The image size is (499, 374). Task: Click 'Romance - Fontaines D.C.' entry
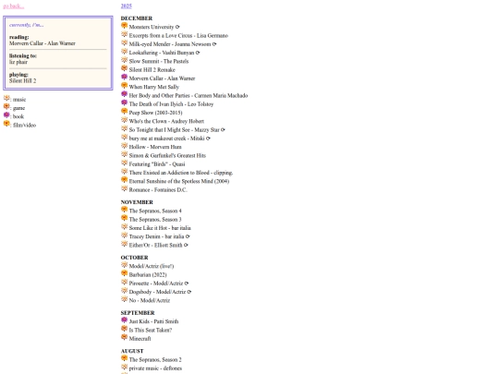pyautogui.click(x=158, y=190)
